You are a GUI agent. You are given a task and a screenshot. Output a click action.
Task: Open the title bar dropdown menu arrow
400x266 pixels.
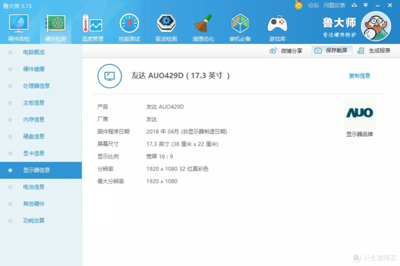pyautogui.click(x=366, y=5)
